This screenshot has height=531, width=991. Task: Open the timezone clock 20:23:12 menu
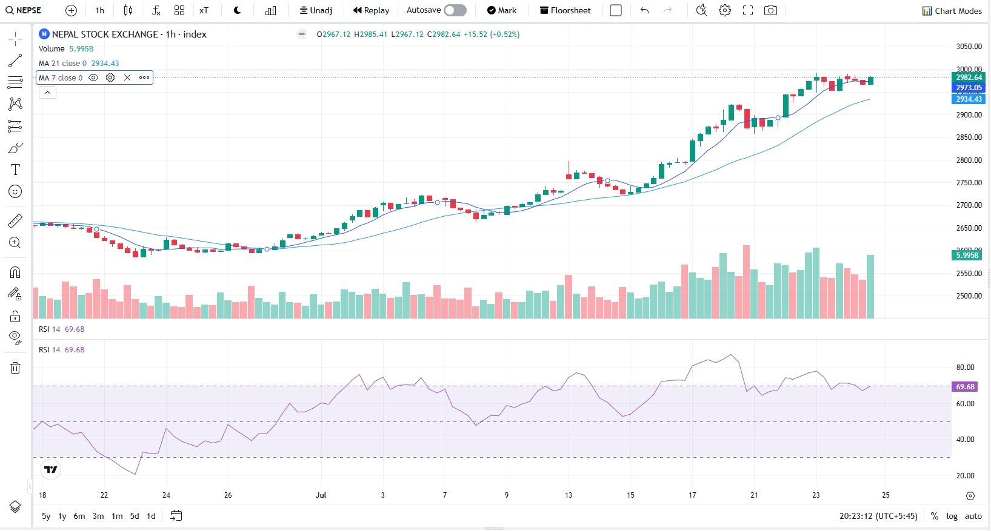tap(878, 516)
